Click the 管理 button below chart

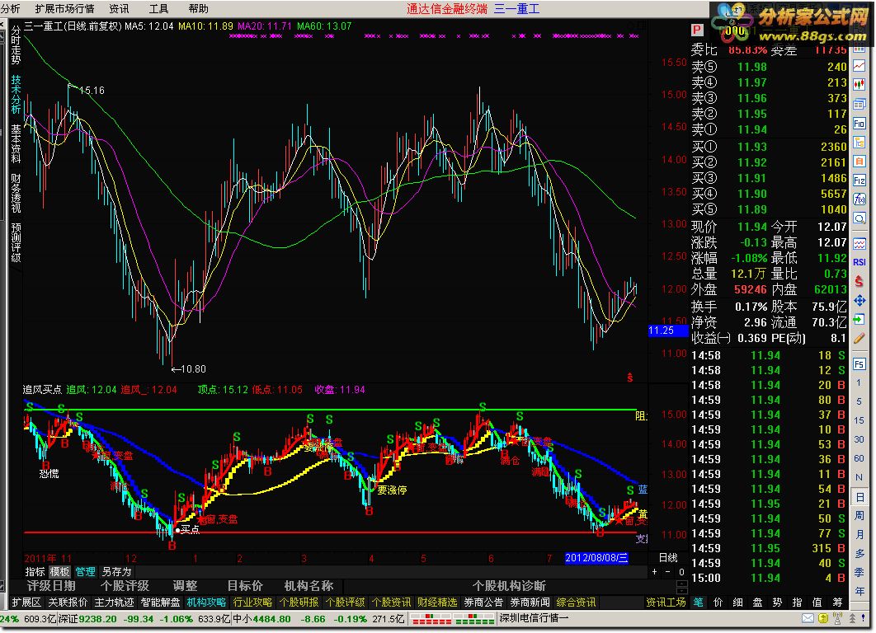click(x=85, y=572)
